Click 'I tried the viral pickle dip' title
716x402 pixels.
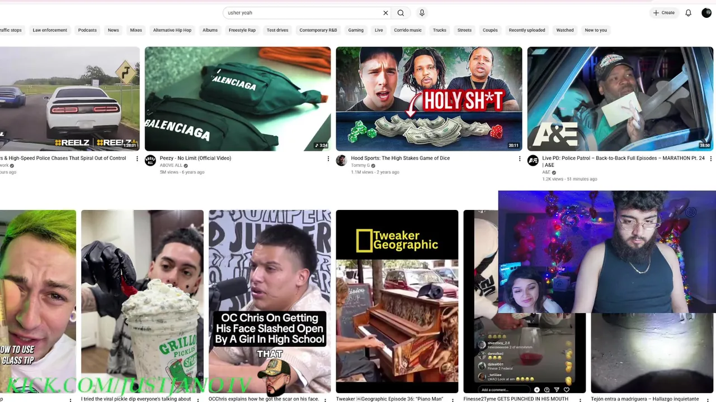(136, 399)
